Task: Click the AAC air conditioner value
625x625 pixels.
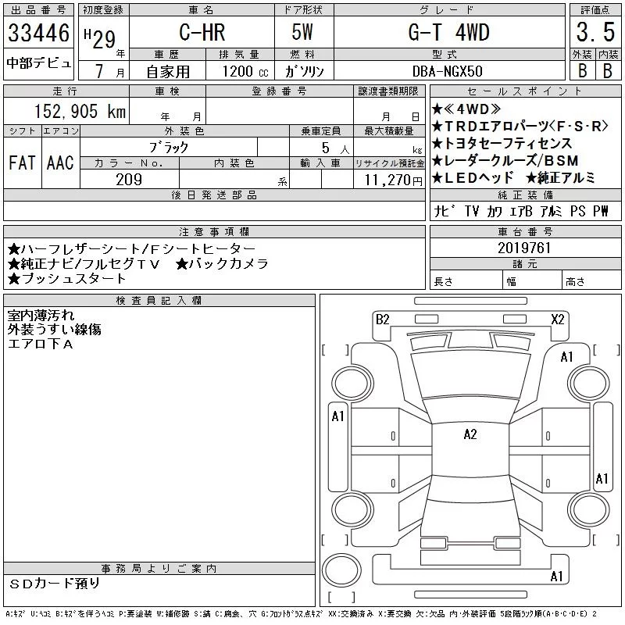Action: pos(60,162)
